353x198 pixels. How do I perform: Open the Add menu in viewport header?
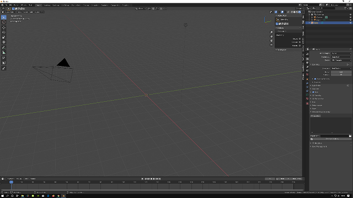click(31, 12)
